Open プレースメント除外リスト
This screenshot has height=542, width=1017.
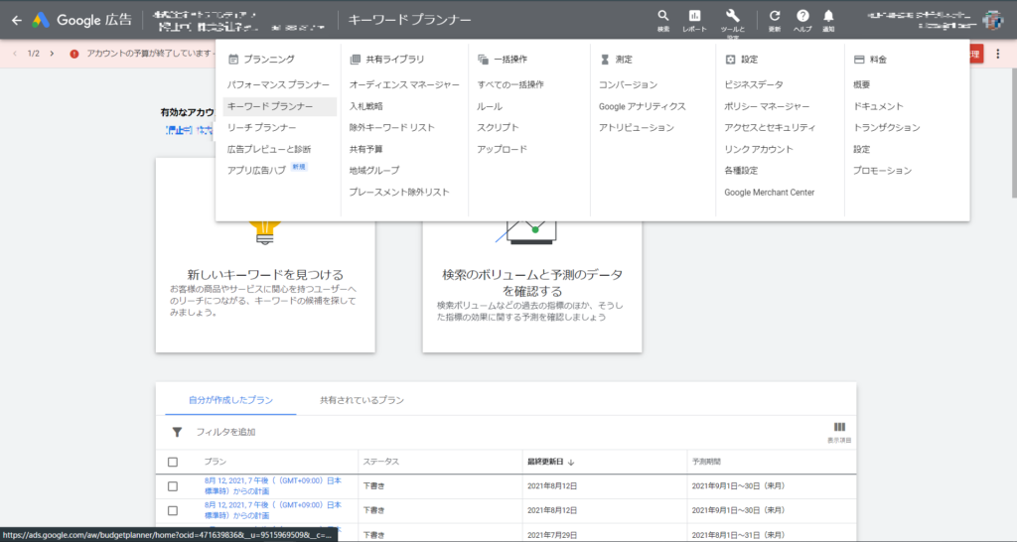point(399,192)
